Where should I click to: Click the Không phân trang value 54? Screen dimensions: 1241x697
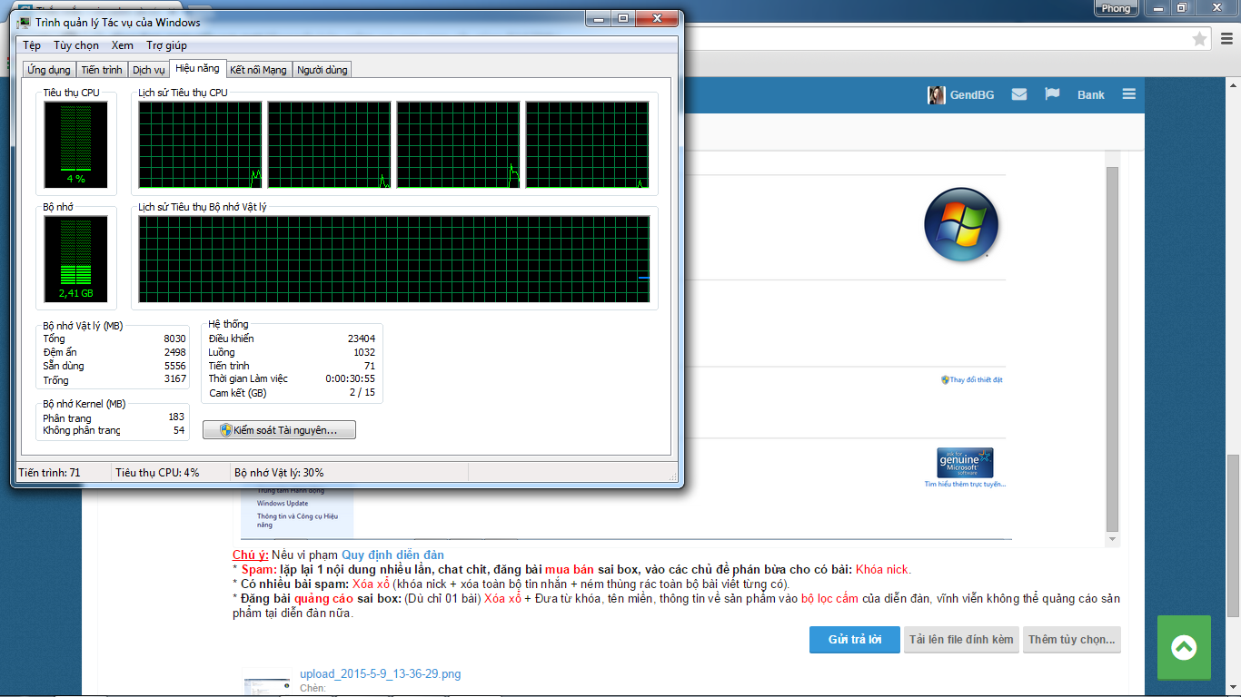tap(179, 430)
